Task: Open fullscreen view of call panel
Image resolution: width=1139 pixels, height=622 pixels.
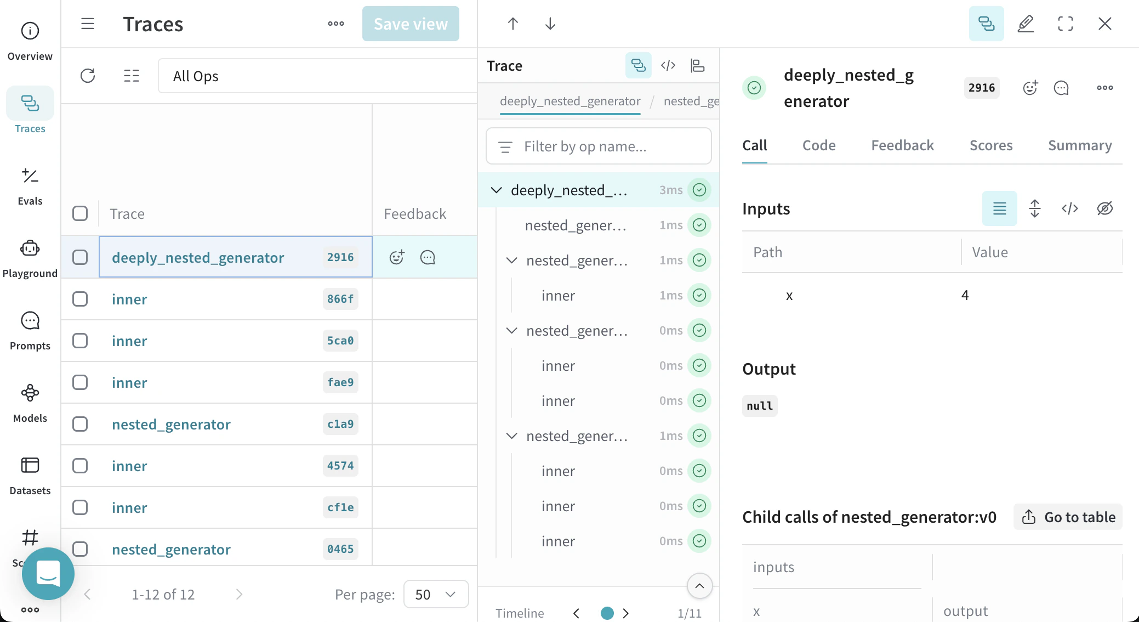Action: click(x=1065, y=24)
